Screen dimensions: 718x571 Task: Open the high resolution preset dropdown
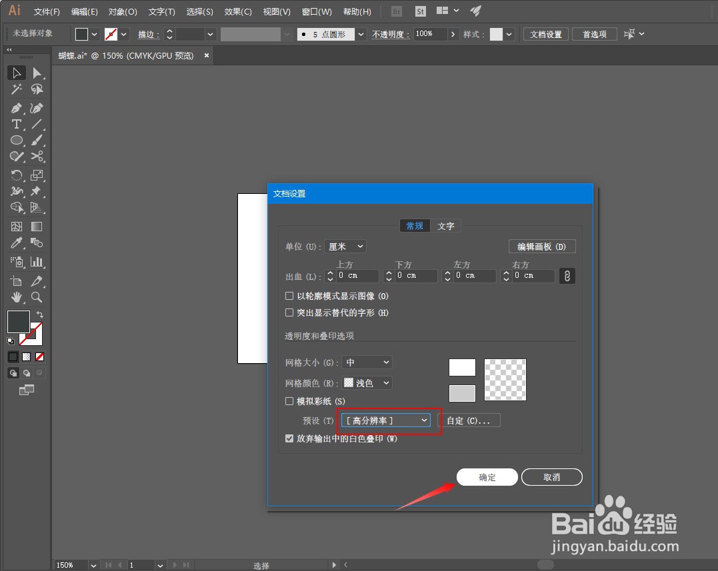coord(385,420)
